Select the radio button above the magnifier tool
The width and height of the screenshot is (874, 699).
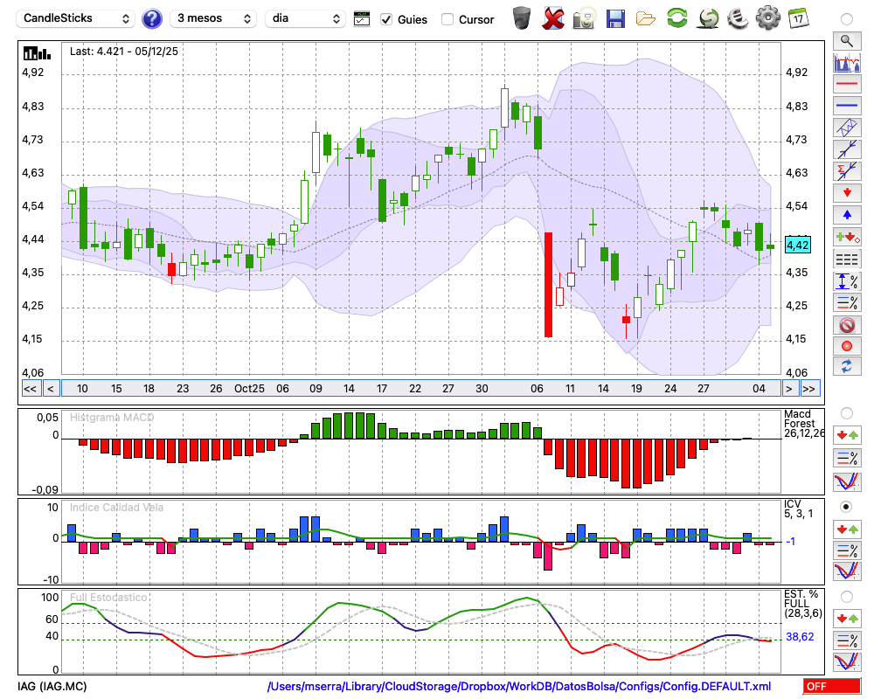coord(847,19)
